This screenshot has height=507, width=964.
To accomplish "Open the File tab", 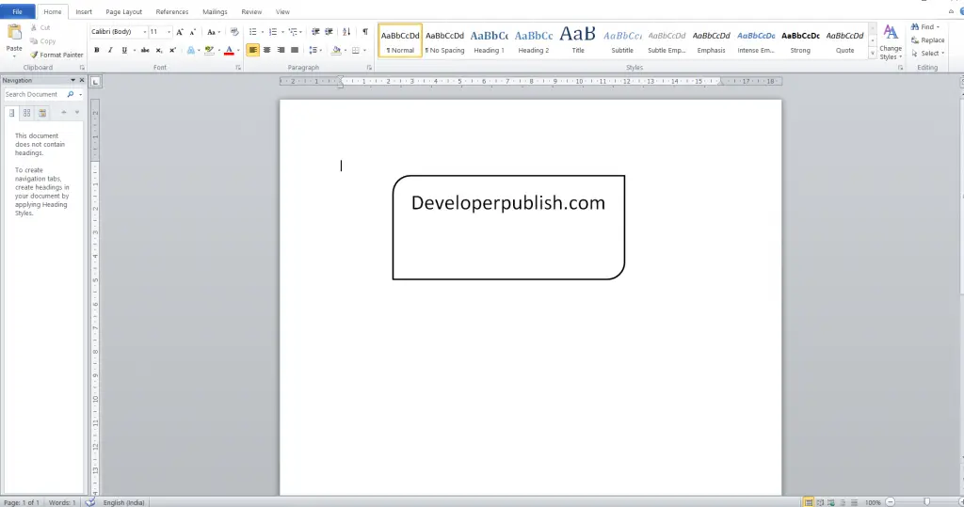I will coord(17,11).
